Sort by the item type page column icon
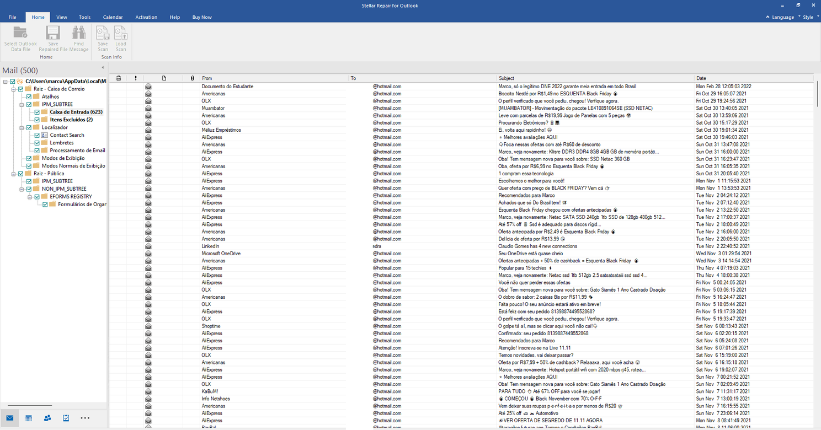Viewport: 821px width, 430px height. coord(164,78)
